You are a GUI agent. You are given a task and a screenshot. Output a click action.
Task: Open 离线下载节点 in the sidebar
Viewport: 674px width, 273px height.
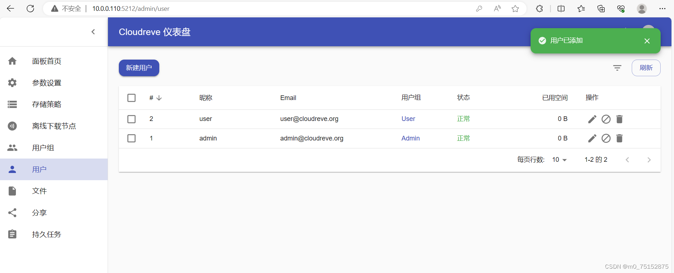54,126
